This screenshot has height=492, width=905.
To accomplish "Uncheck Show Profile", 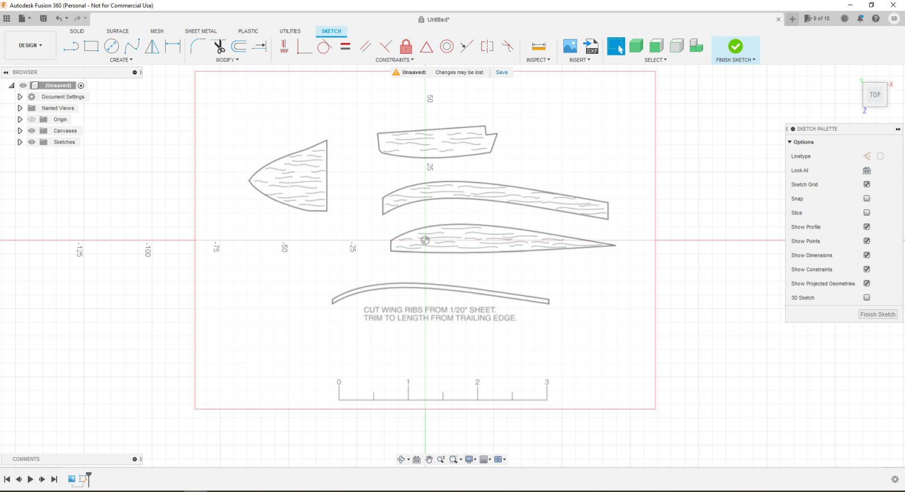I will tap(867, 227).
